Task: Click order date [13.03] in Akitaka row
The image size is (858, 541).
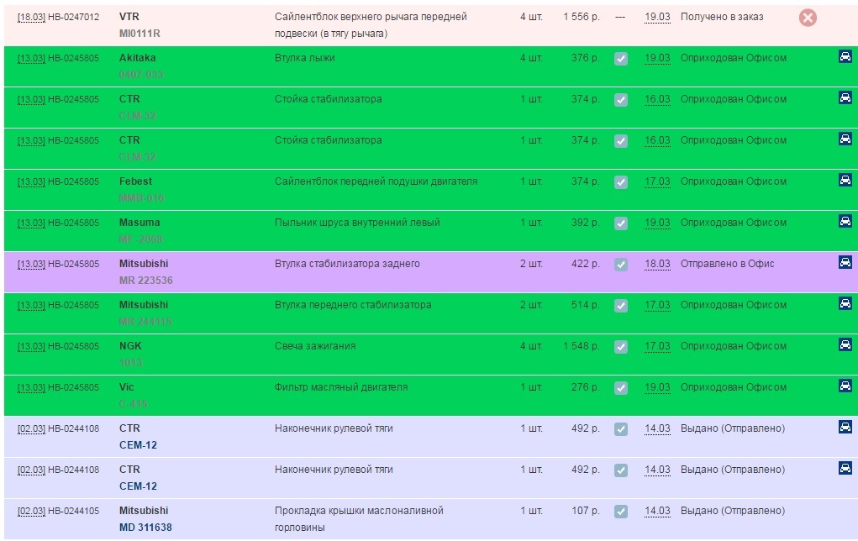Action: pyautogui.click(x=31, y=58)
